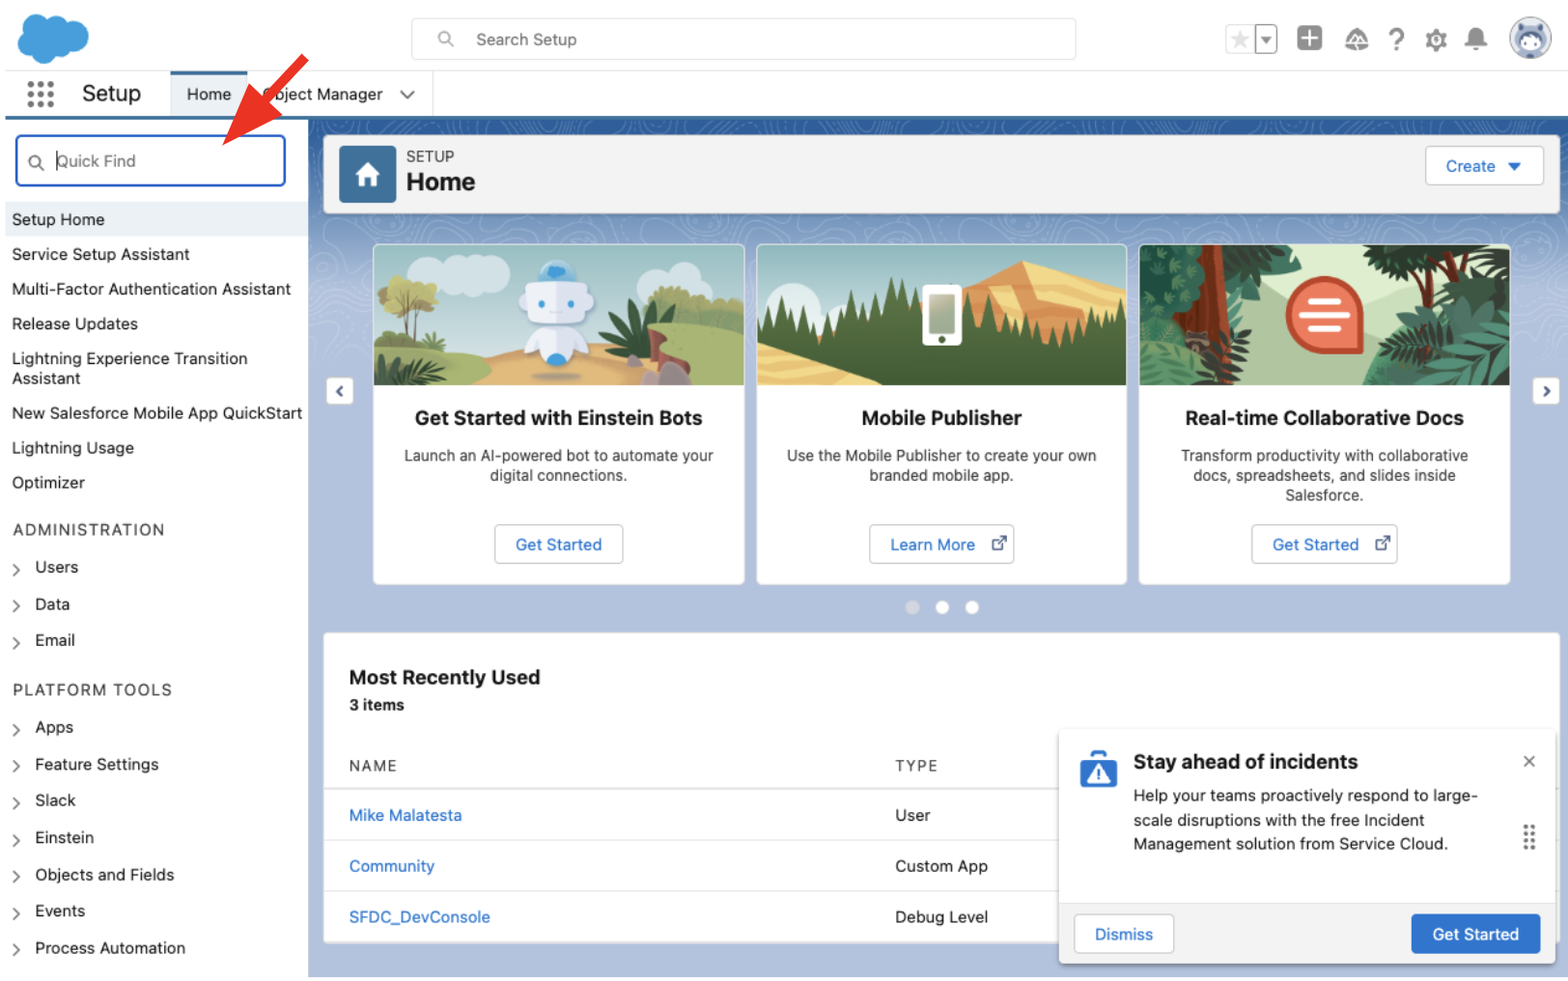Click the Salesforce cloud logo
Image resolution: width=1568 pixels, height=981 pixels.
(x=53, y=39)
